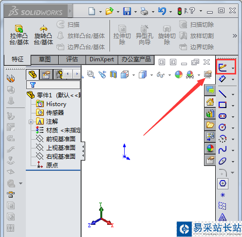Open the dropdown arrow next to New

(100, 12)
